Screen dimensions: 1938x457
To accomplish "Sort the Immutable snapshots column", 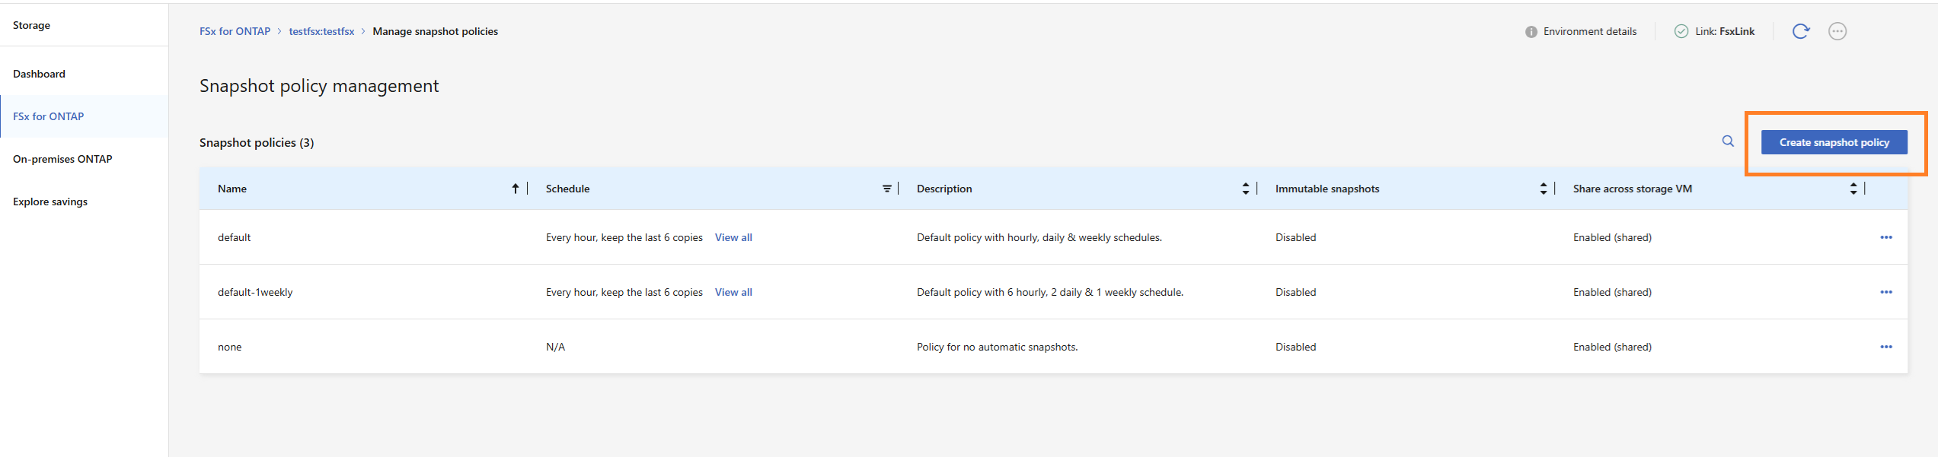I will (1543, 189).
